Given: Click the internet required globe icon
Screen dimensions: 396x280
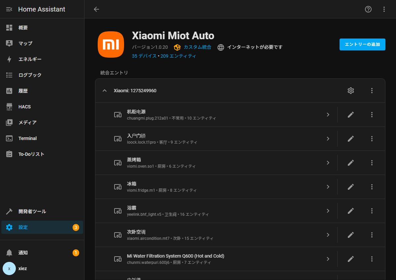Looking at the screenshot, I should 221,47.
